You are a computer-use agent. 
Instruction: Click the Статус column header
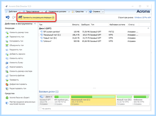coord(133,24)
